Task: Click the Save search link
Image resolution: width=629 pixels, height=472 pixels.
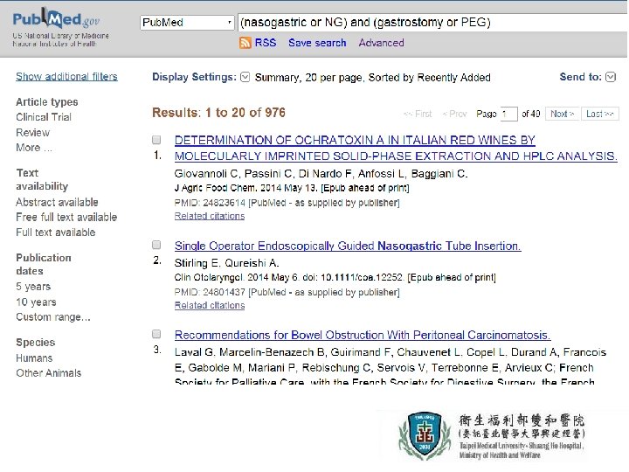Action: coord(317,43)
